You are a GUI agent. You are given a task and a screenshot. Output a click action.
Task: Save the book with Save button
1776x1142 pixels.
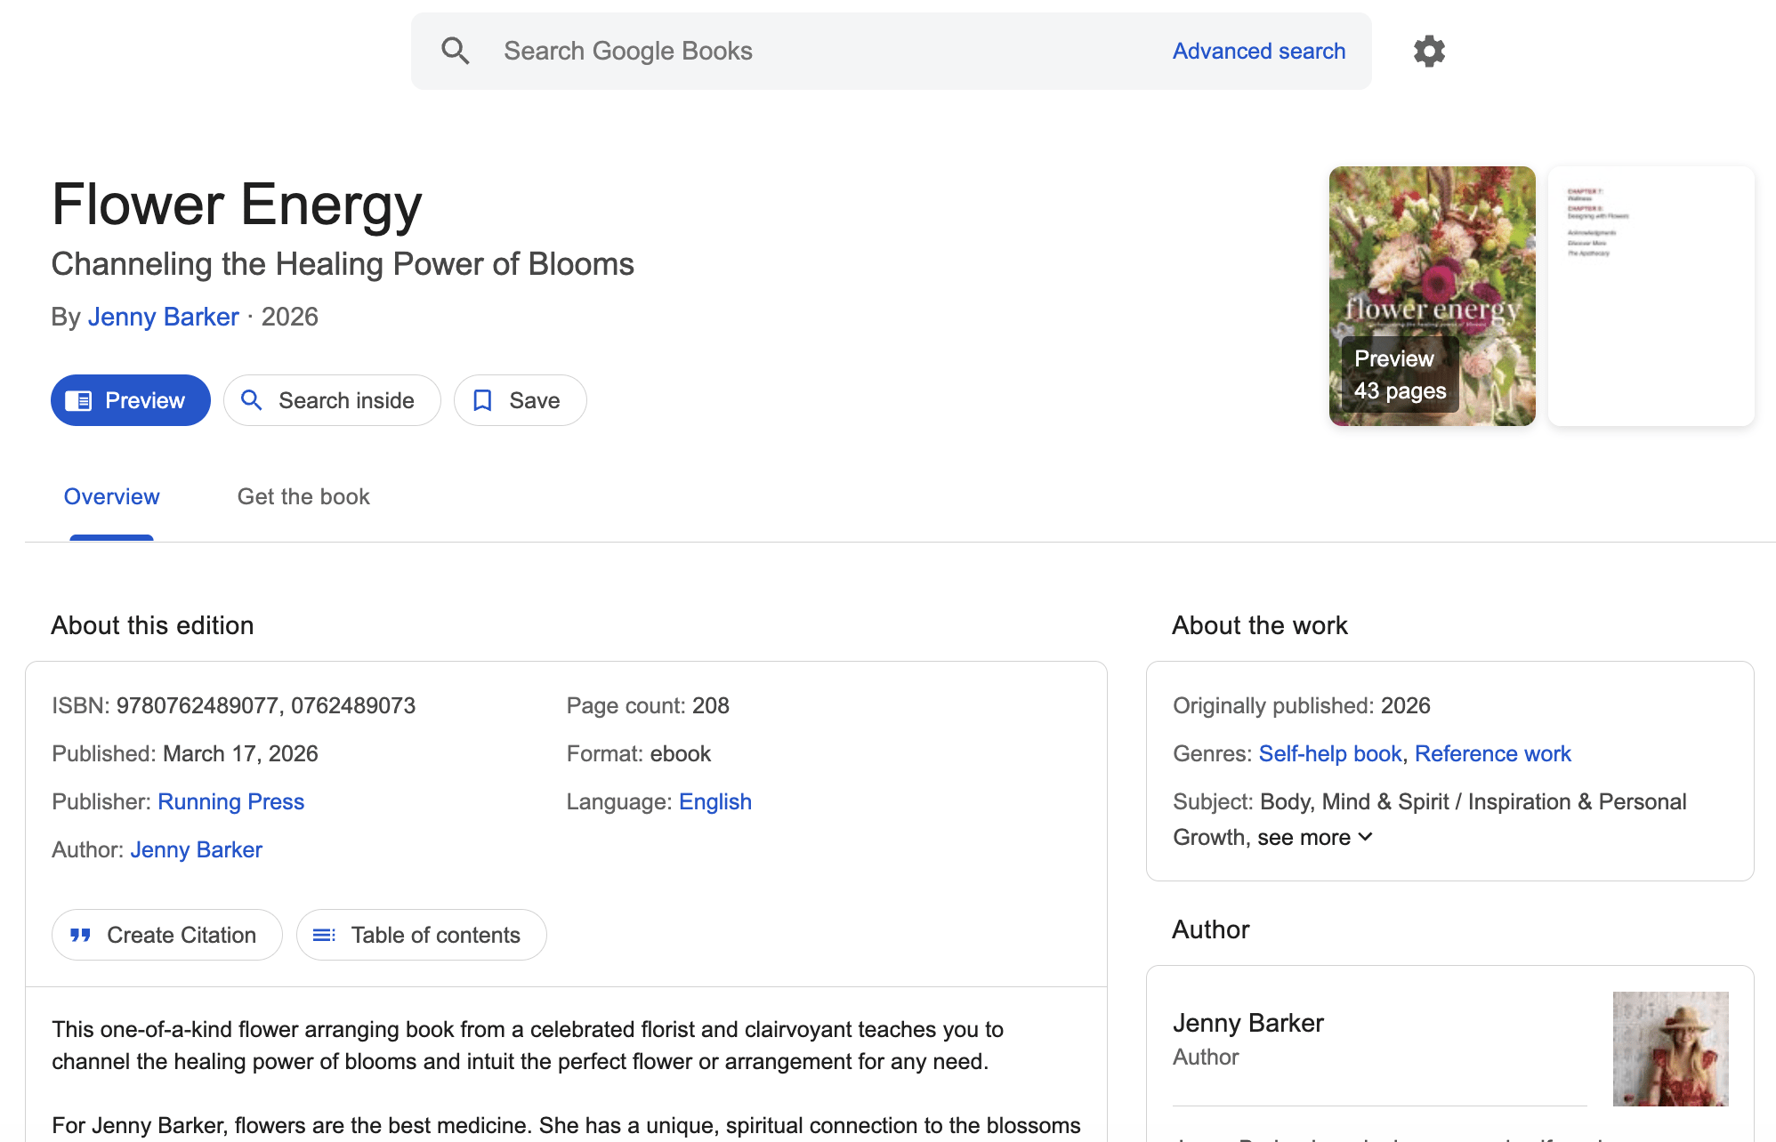(x=520, y=400)
